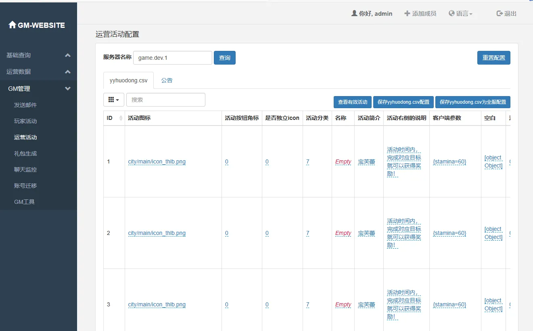Edit row 1 宝芙蕾 活动简介
This screenshot has width=533, height=331.
[367, 161]
